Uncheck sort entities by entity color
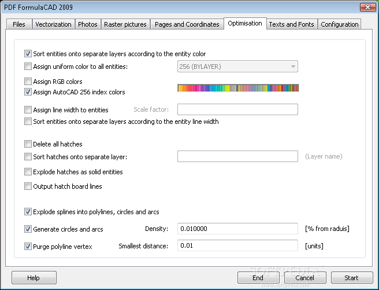The width and height of the screenshot is (379, 290). point(28,53)
